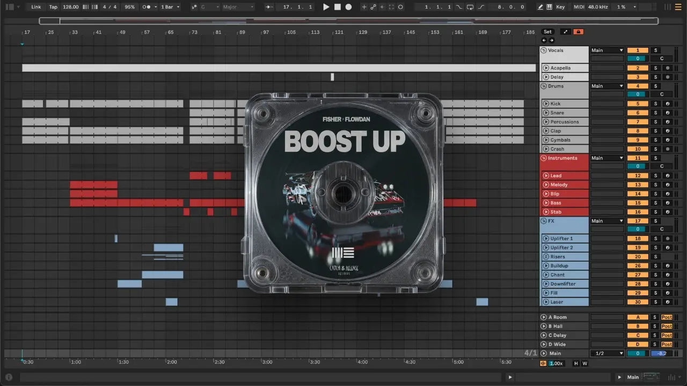Click the arrangement overview bar at top
The width and height of the screenshot is (687, 386).
349,21
